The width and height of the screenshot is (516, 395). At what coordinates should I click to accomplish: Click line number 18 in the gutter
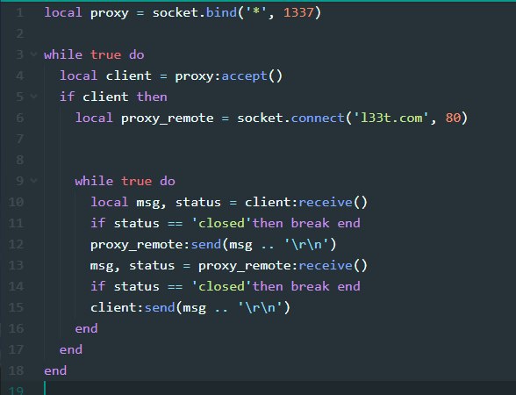[16, 370]
